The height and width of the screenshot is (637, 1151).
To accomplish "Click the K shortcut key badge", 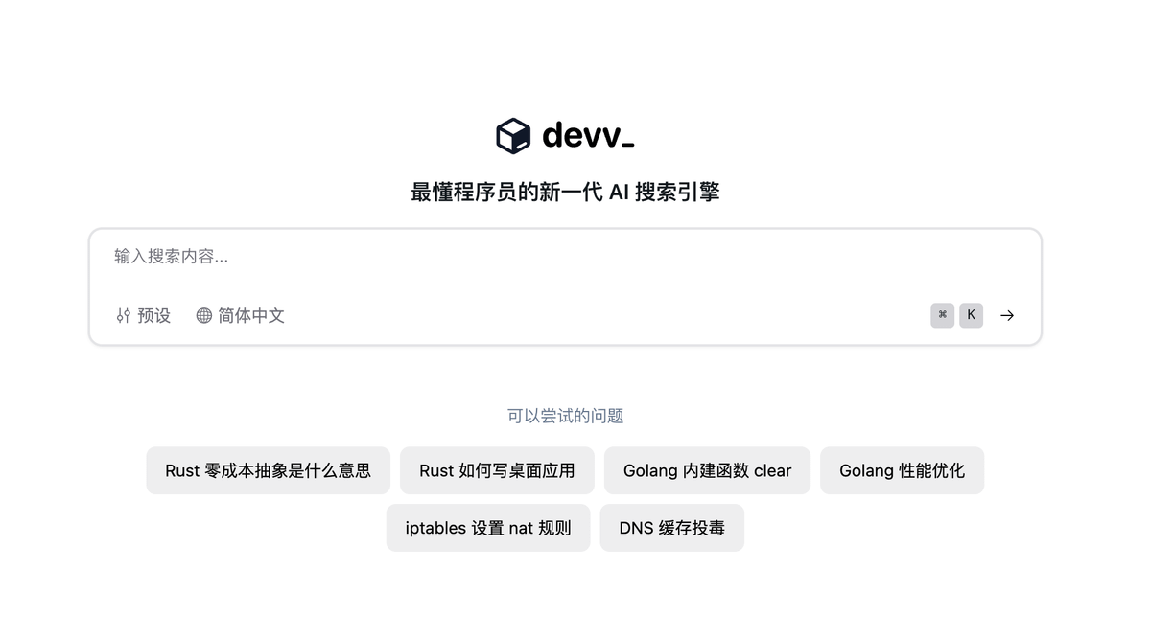I will (971, 315).
